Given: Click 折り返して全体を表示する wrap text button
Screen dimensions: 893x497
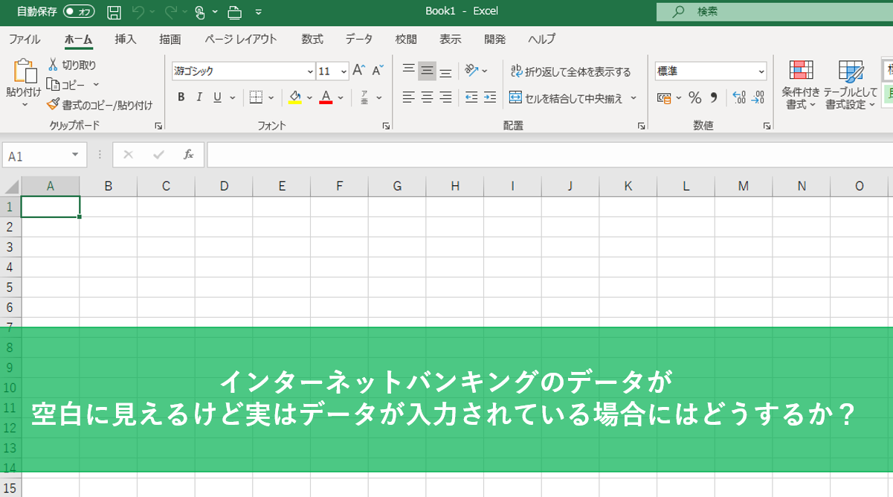Looking at the screenshot, I should coord(570,71).
